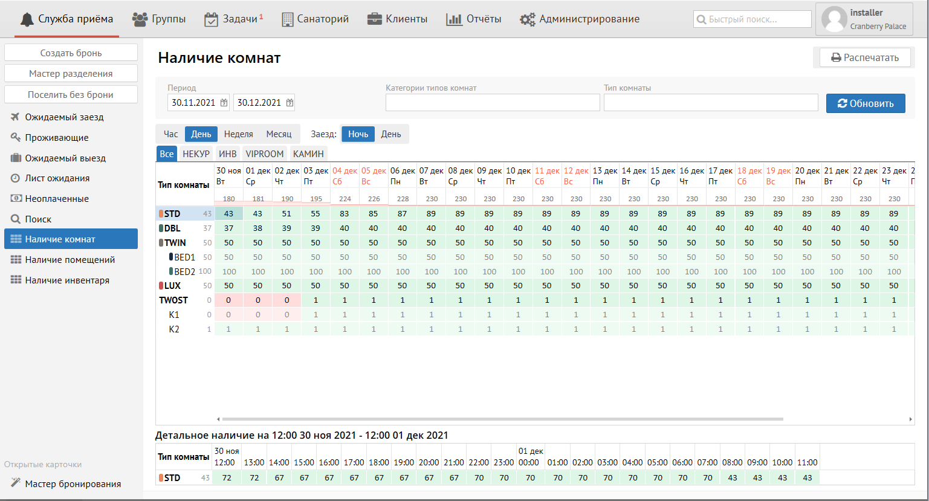
Task: Open calendar picker for end date 30.12.2021
Action: tap(290, 103)
